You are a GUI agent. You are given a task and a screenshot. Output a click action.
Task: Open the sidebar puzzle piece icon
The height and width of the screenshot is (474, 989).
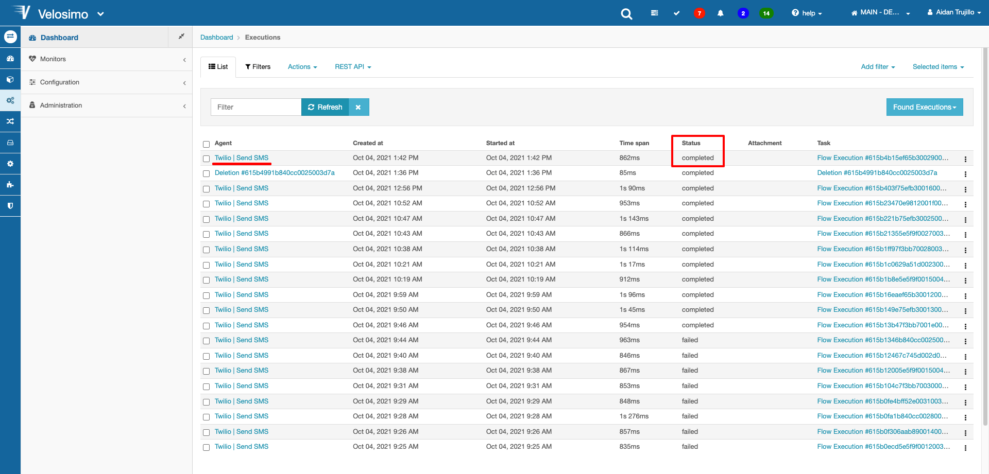[x=10, y=185]
